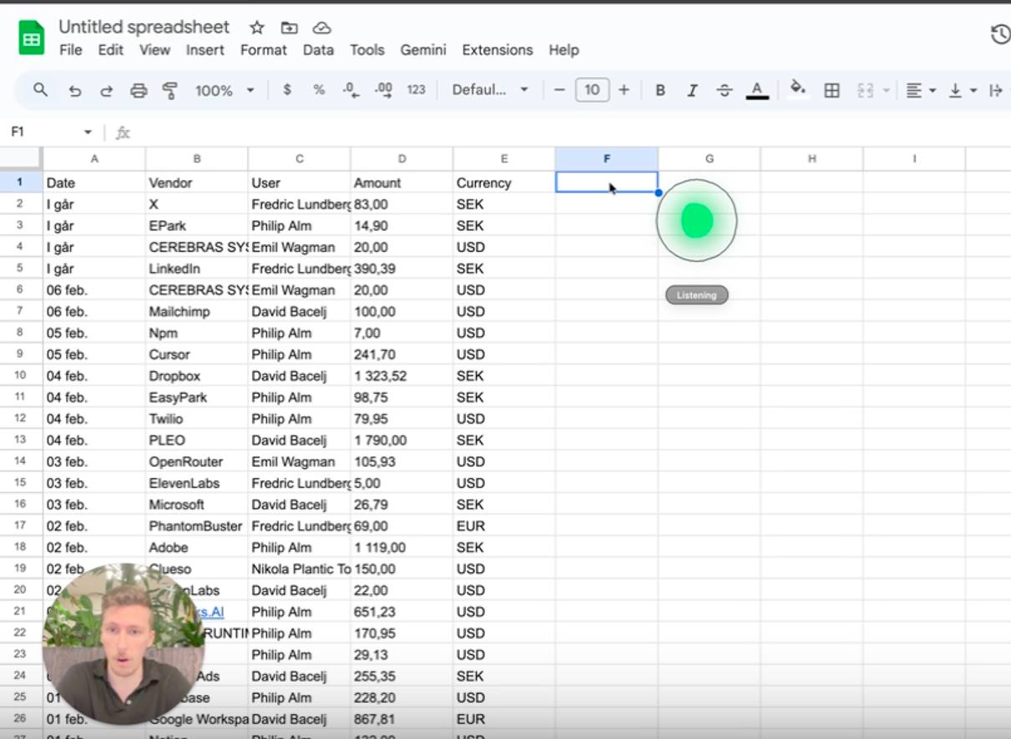Click the merge cells icon
The height and width of the screenshot is (739, 1011).
pyautogui.click(x=866, y=91)
